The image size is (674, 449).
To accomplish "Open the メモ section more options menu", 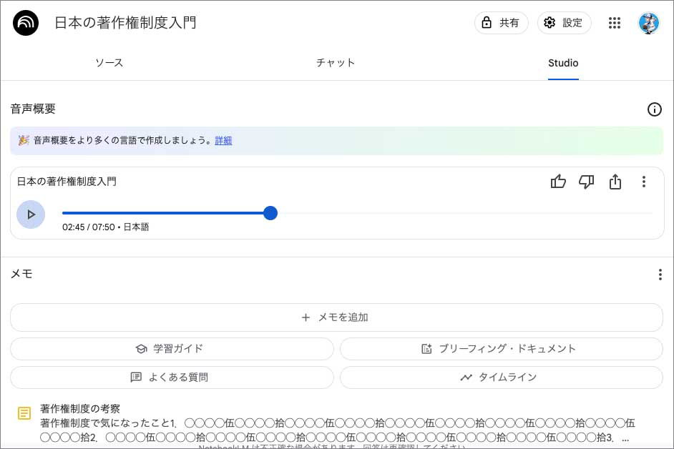I will (x=660, y=275).
